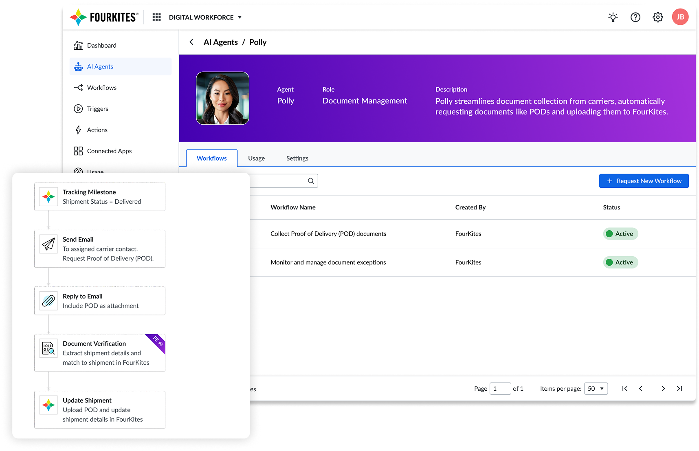Image resolution: width=699 pixels, height=451 pixels.
Task: Open Actions in the sidebar
Action: click(120, 130)
